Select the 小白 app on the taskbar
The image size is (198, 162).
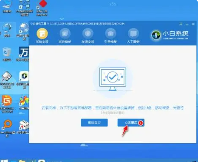(42, 161)
